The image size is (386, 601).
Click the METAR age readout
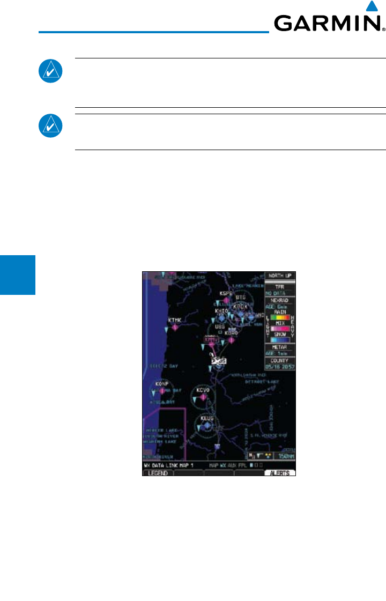[277, 353]
